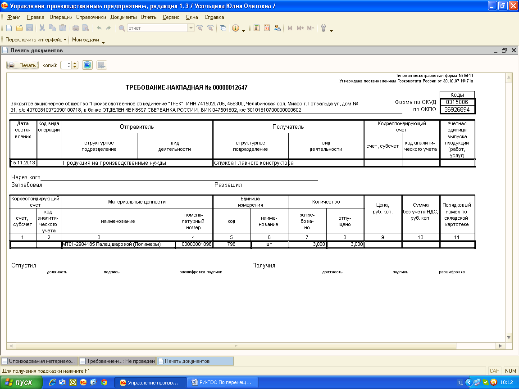Click the RL language indicator in tray
The height and width of the screenshot is (389, 519).
coord(460,383)
